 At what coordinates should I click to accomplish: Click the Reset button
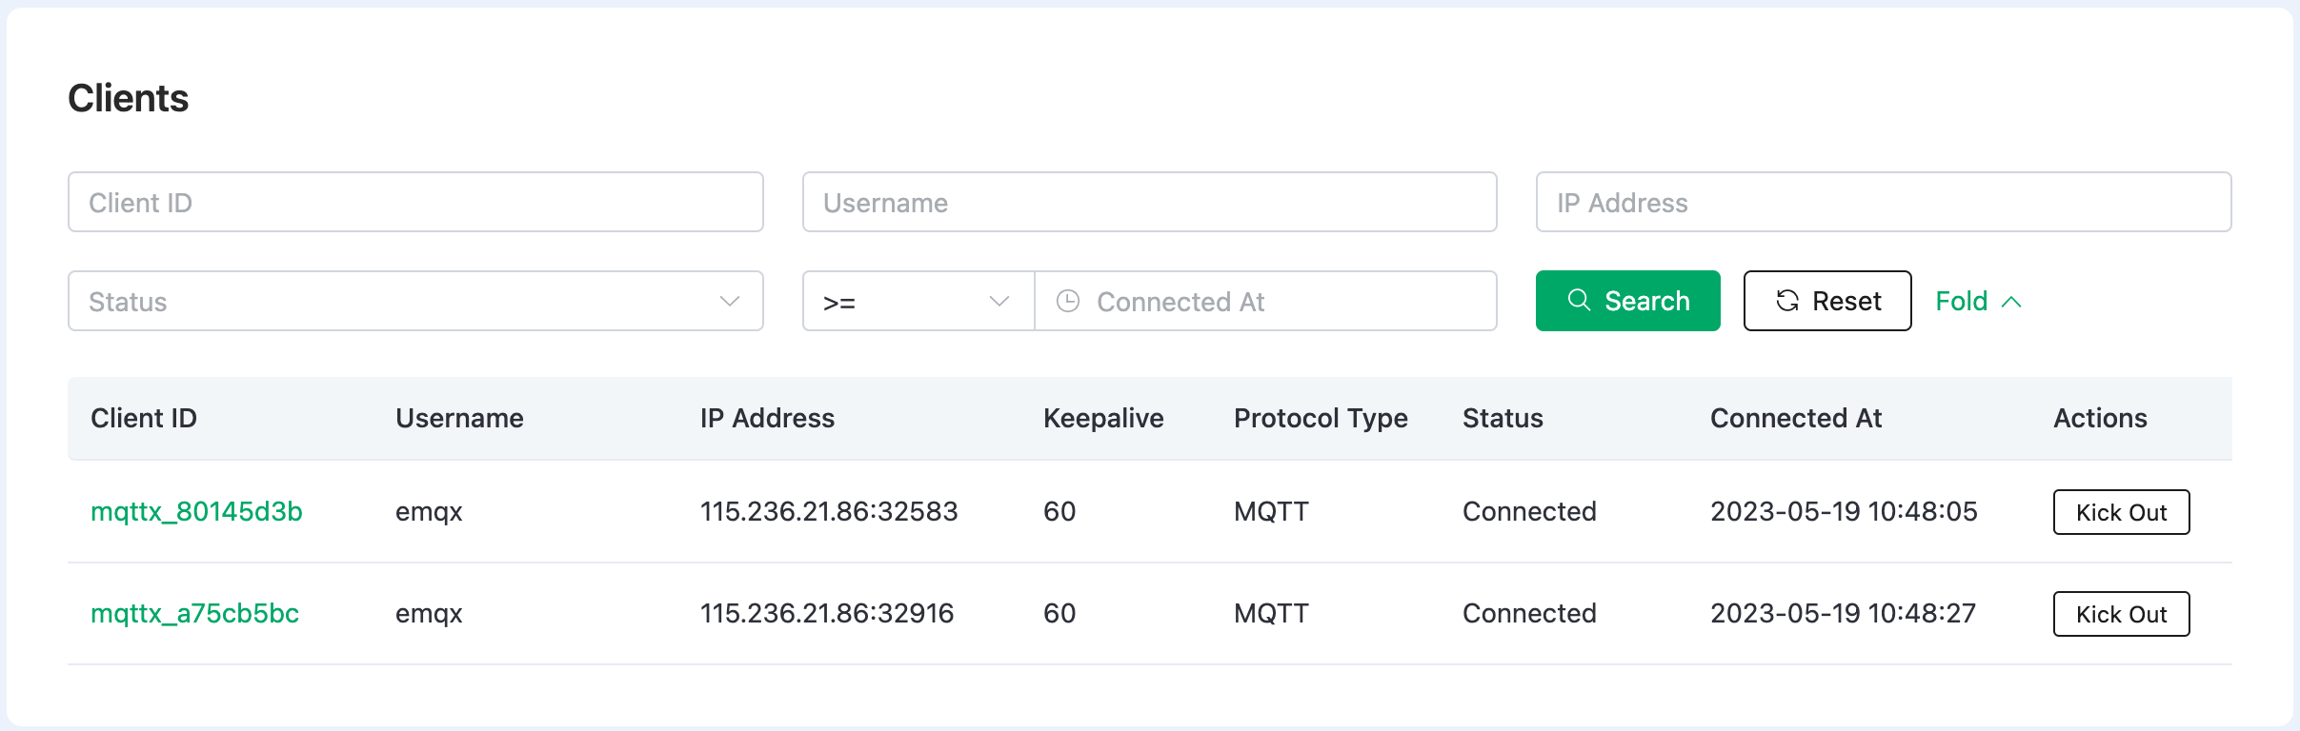pos(1827,301)
